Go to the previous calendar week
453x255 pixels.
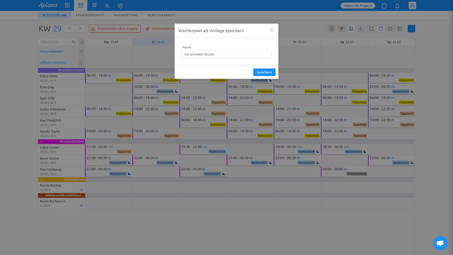(x=69, y=28)
